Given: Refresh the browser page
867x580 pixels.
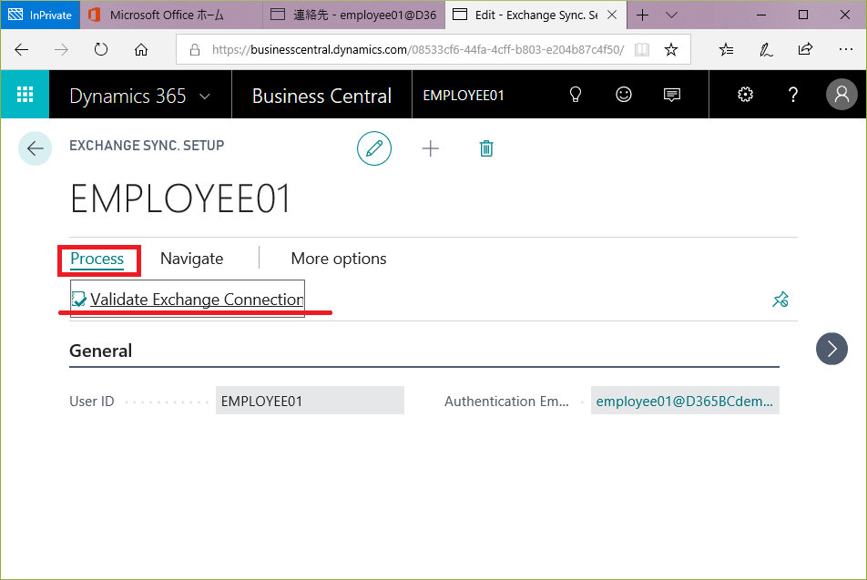Looking at the screenshot, I should coord(101,50).
